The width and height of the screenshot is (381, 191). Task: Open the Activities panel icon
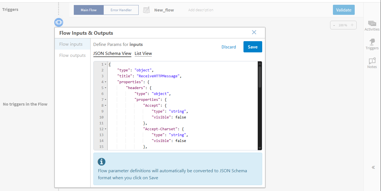pos(372,24)
